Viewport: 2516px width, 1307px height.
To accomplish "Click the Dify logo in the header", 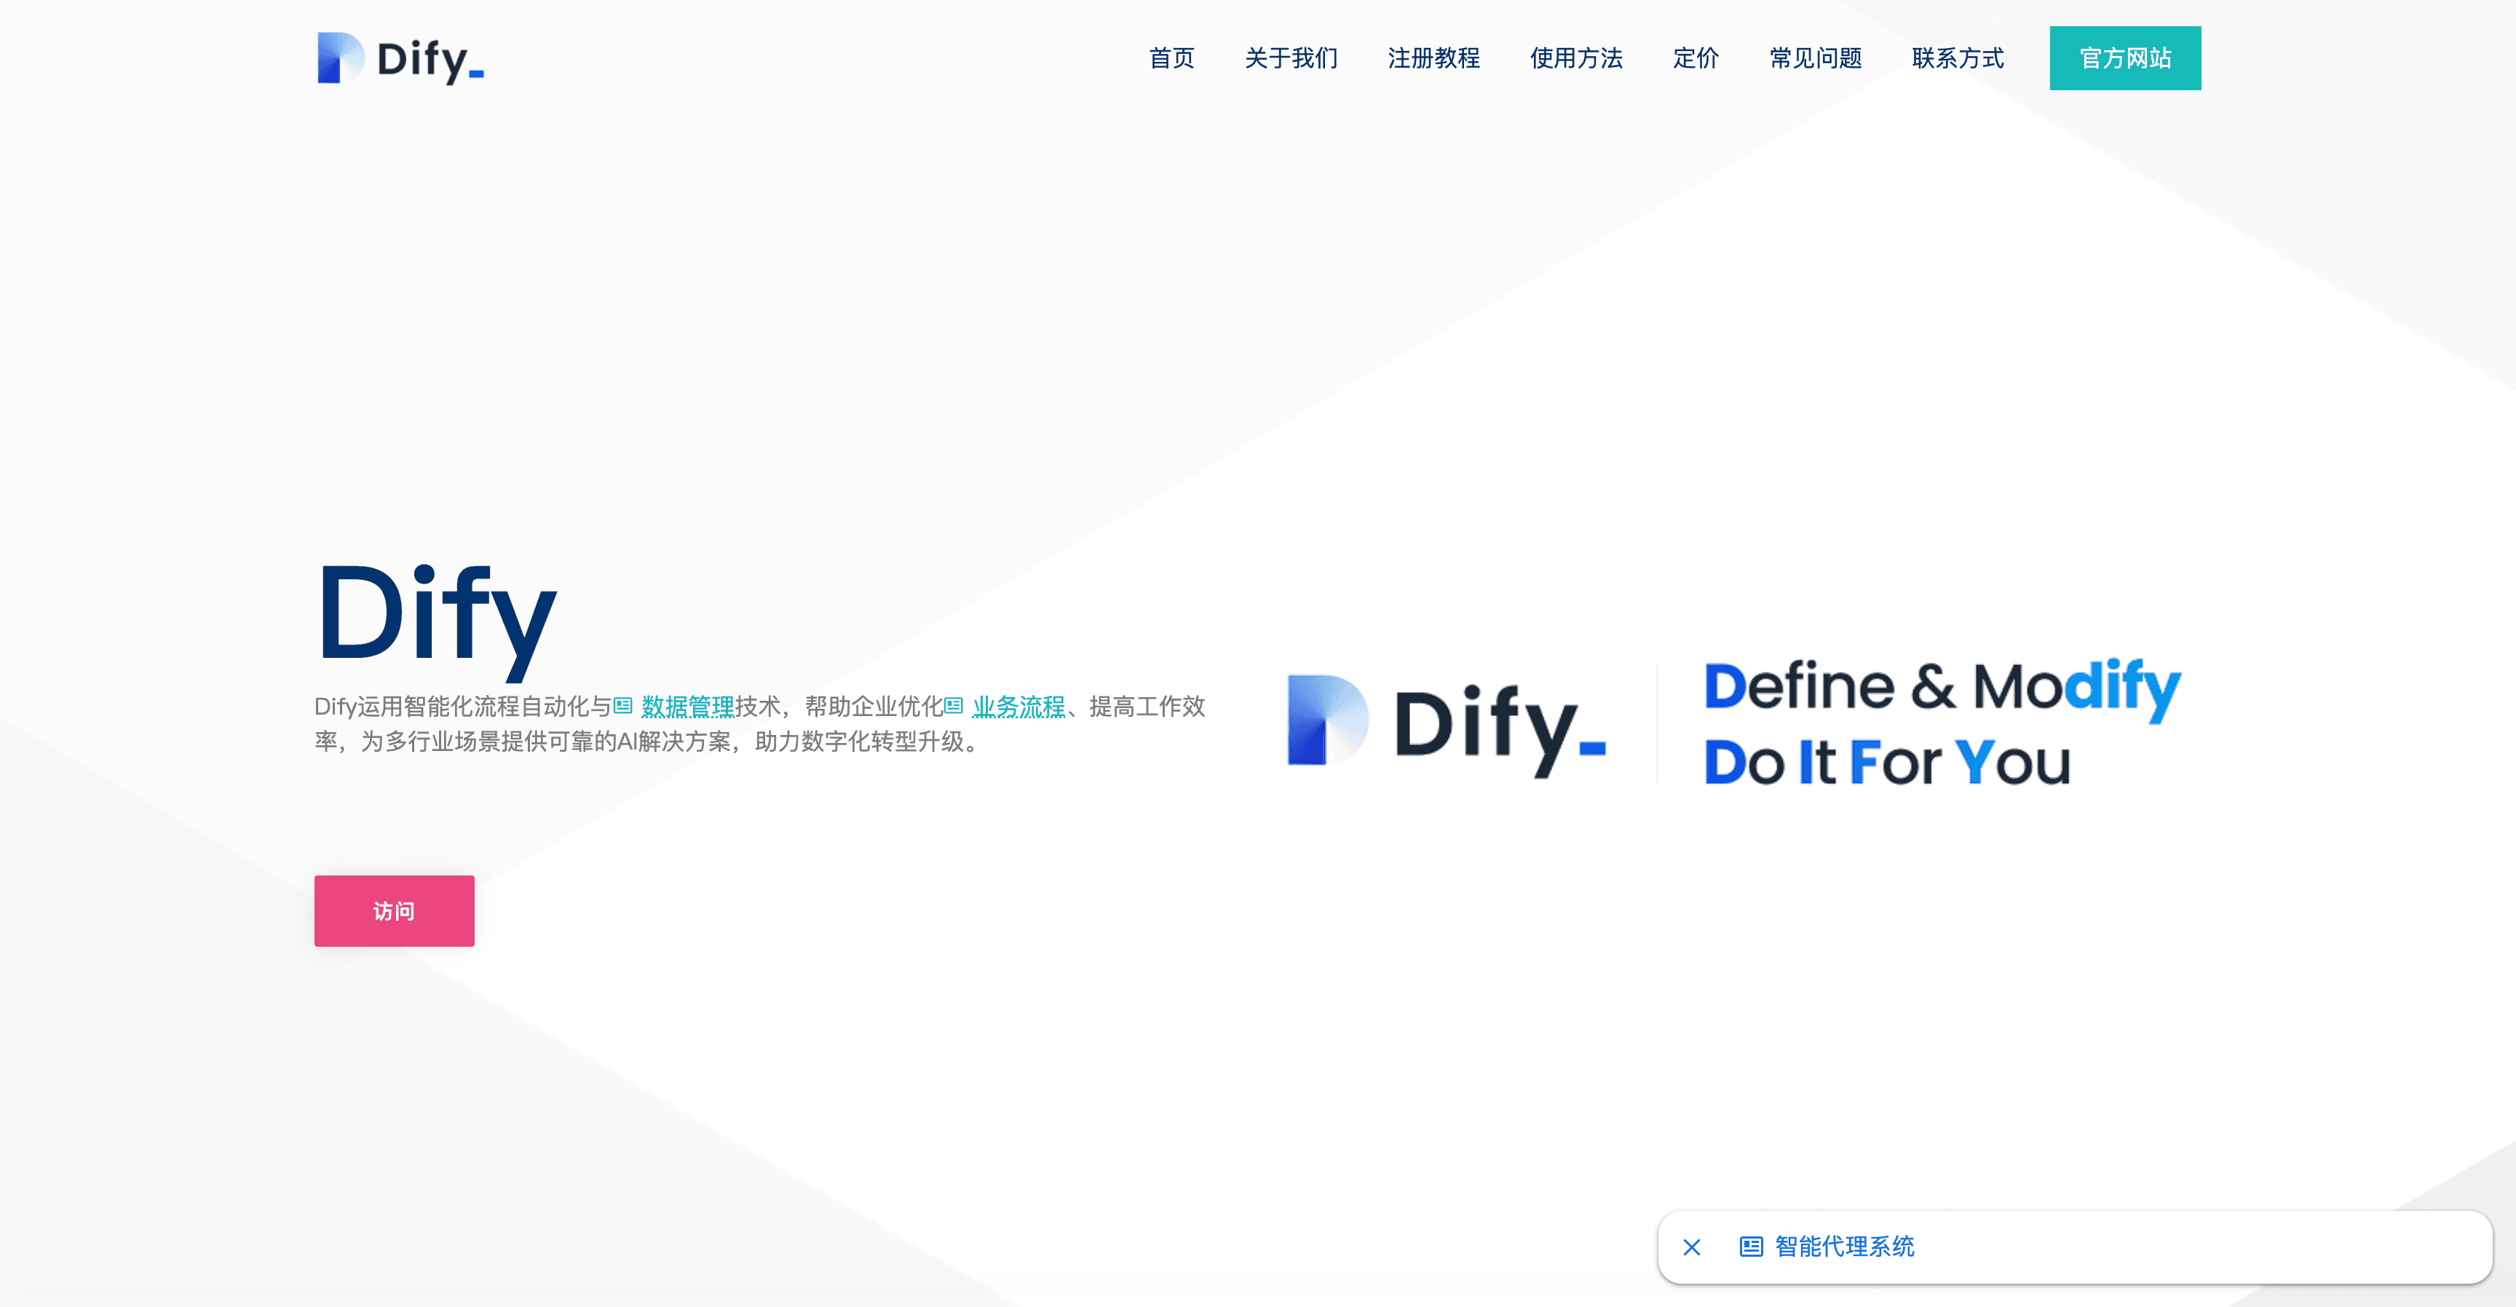I will click(x=400, y=58).
